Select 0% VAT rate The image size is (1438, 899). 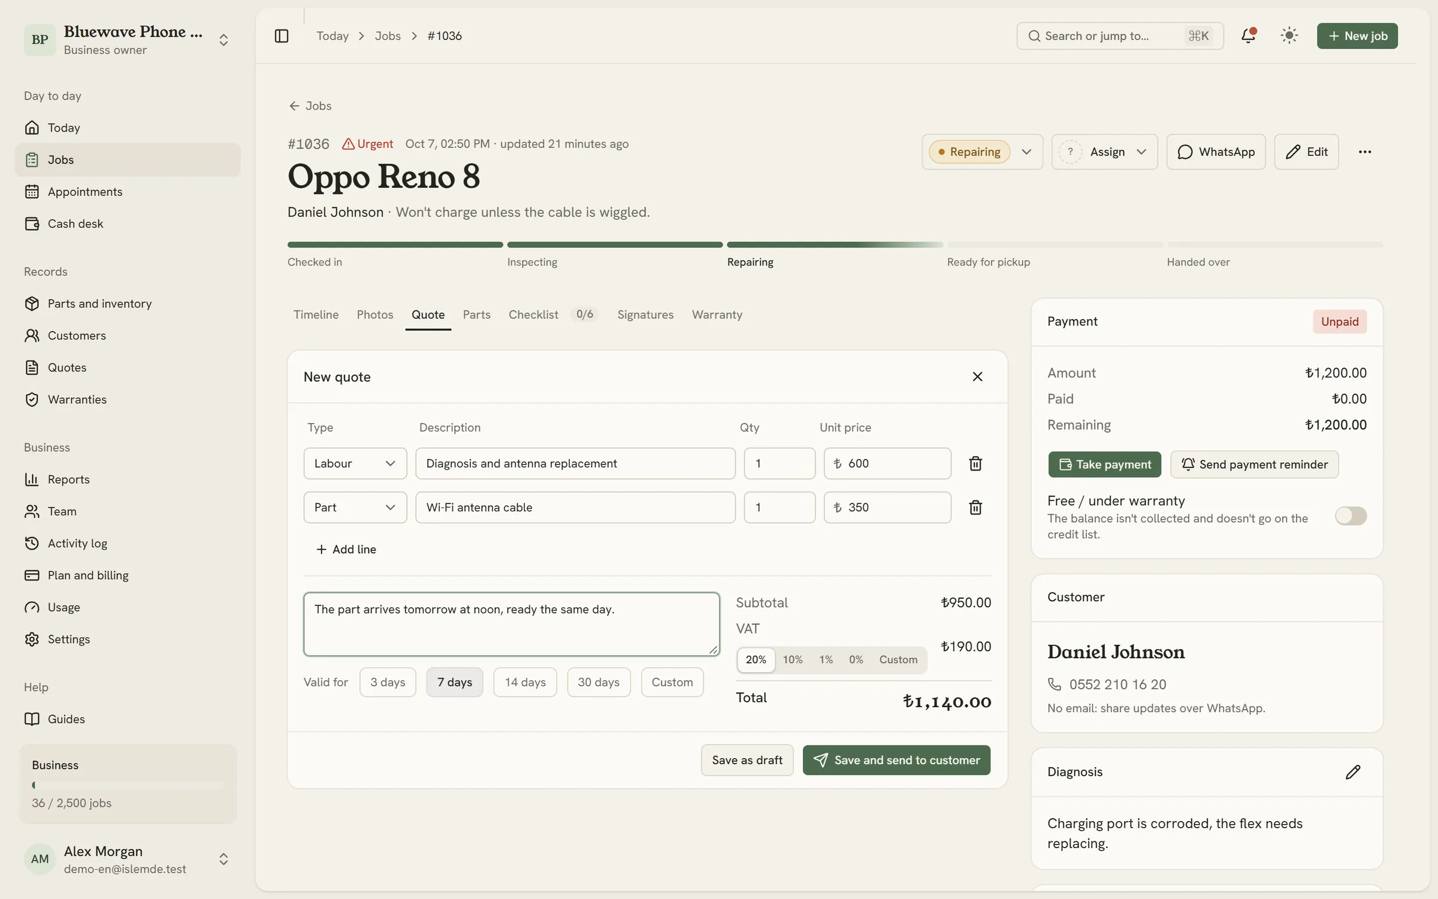856,659
